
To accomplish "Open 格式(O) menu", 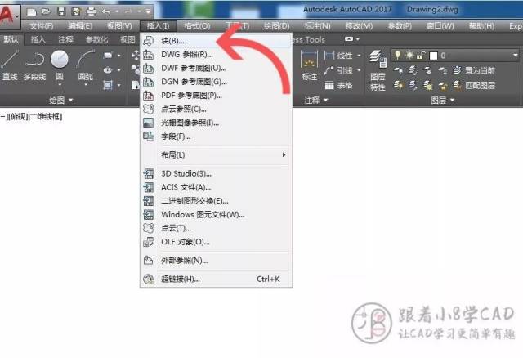I will (x=197, y=26).
